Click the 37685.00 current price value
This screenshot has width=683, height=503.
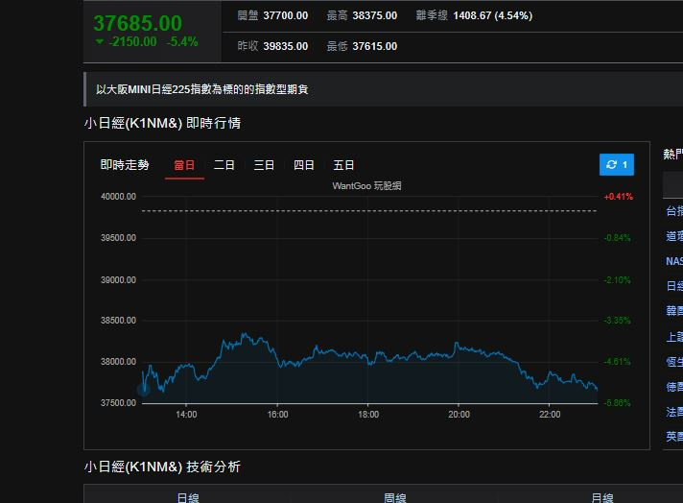click(x=137, y=22)
